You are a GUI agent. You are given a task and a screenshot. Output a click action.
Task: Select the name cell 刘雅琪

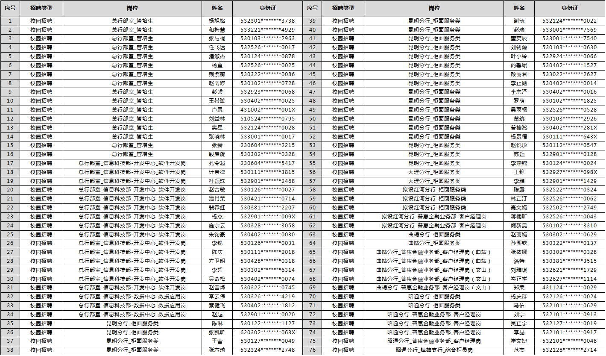pyautogui.click(x=519, y=270)
